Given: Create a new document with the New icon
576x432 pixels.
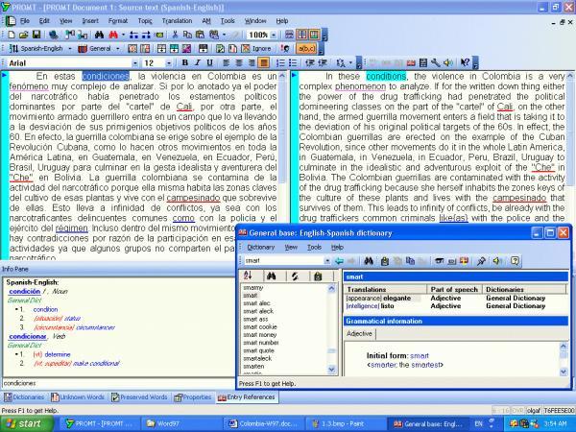Looking at the screenshot, I should tap(12, 35).
